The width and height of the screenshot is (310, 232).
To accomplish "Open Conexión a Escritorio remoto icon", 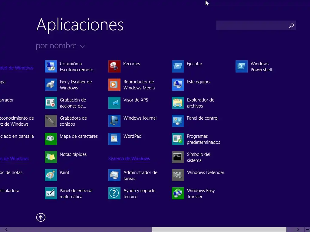I will click(51, 66).
